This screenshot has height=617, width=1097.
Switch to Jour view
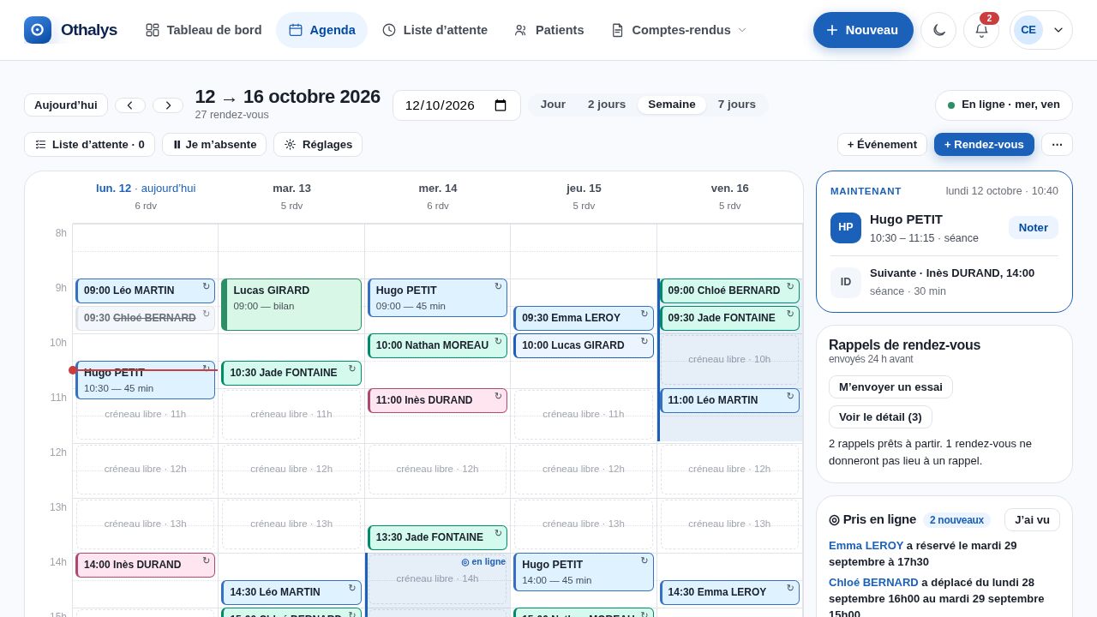(553, 105)
